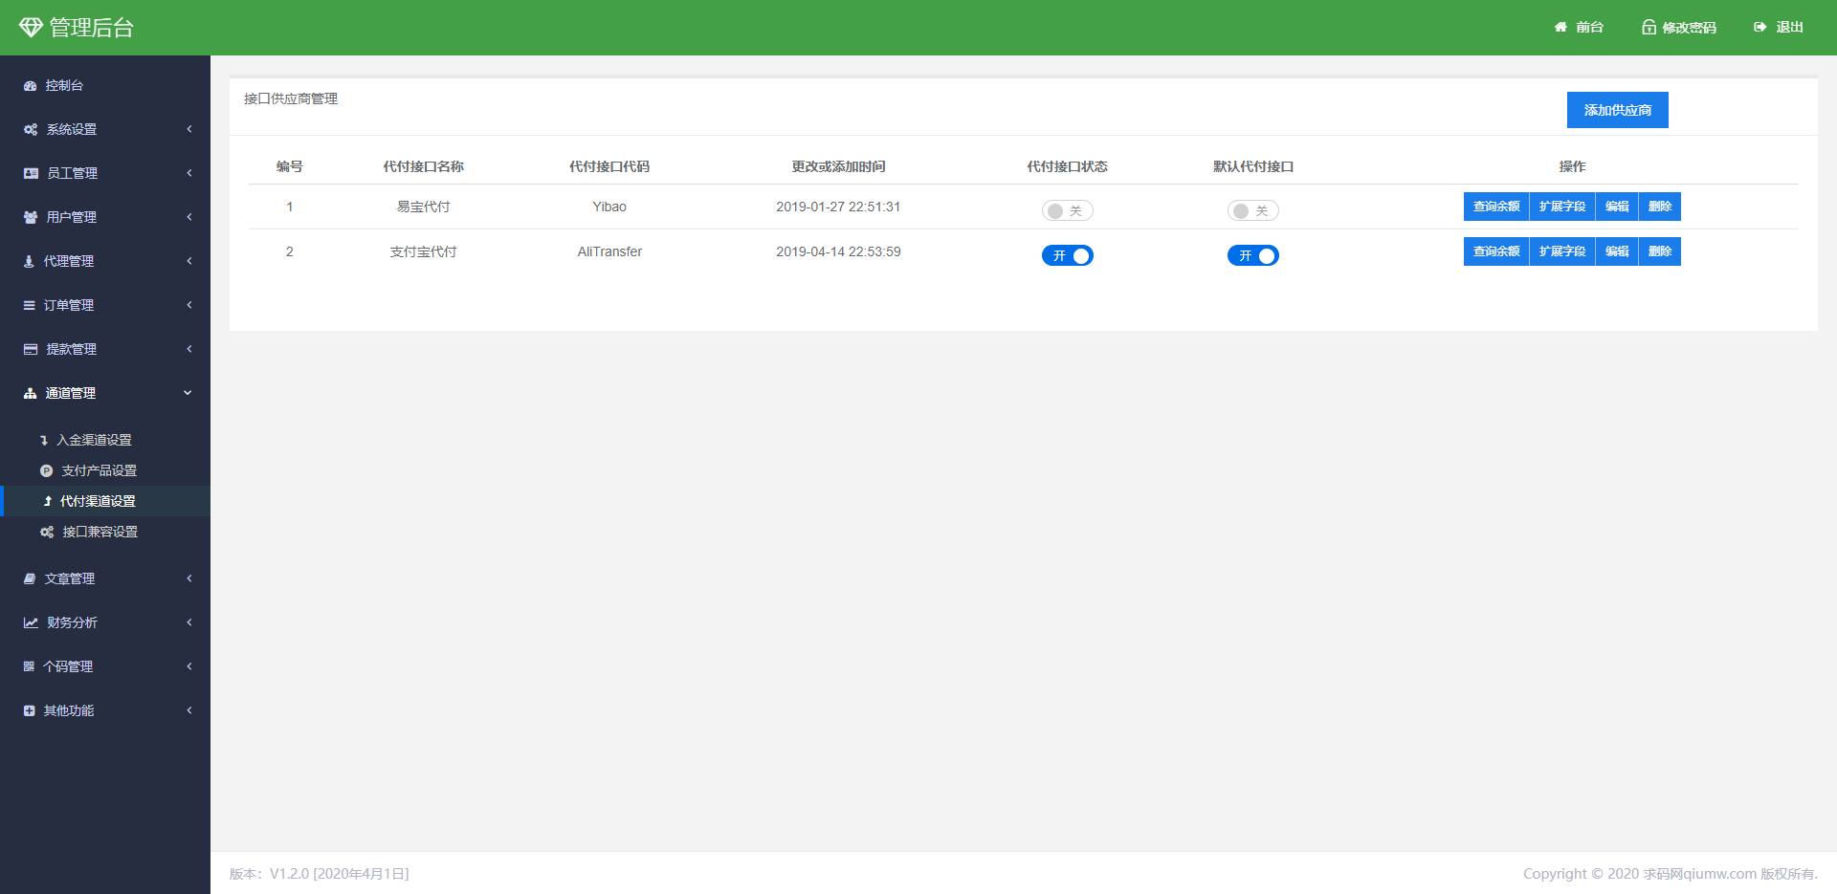Screen dimensions: 1837x894
Task: Expand the 代理管理 chevron
Action: tap(189, 261)
